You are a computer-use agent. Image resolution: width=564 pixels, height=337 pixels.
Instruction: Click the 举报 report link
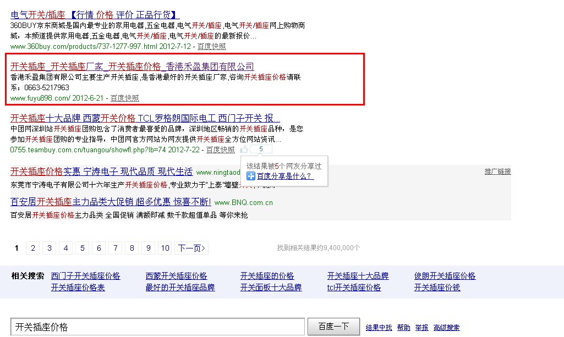click(x=421, y=328)
